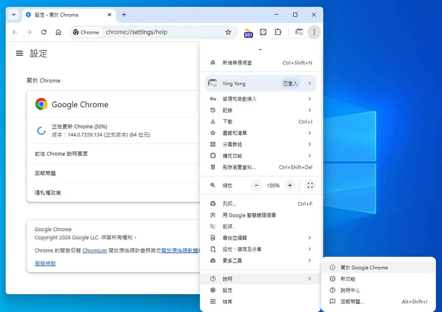Open the extension icon with 881 badge

pos(248,32)
